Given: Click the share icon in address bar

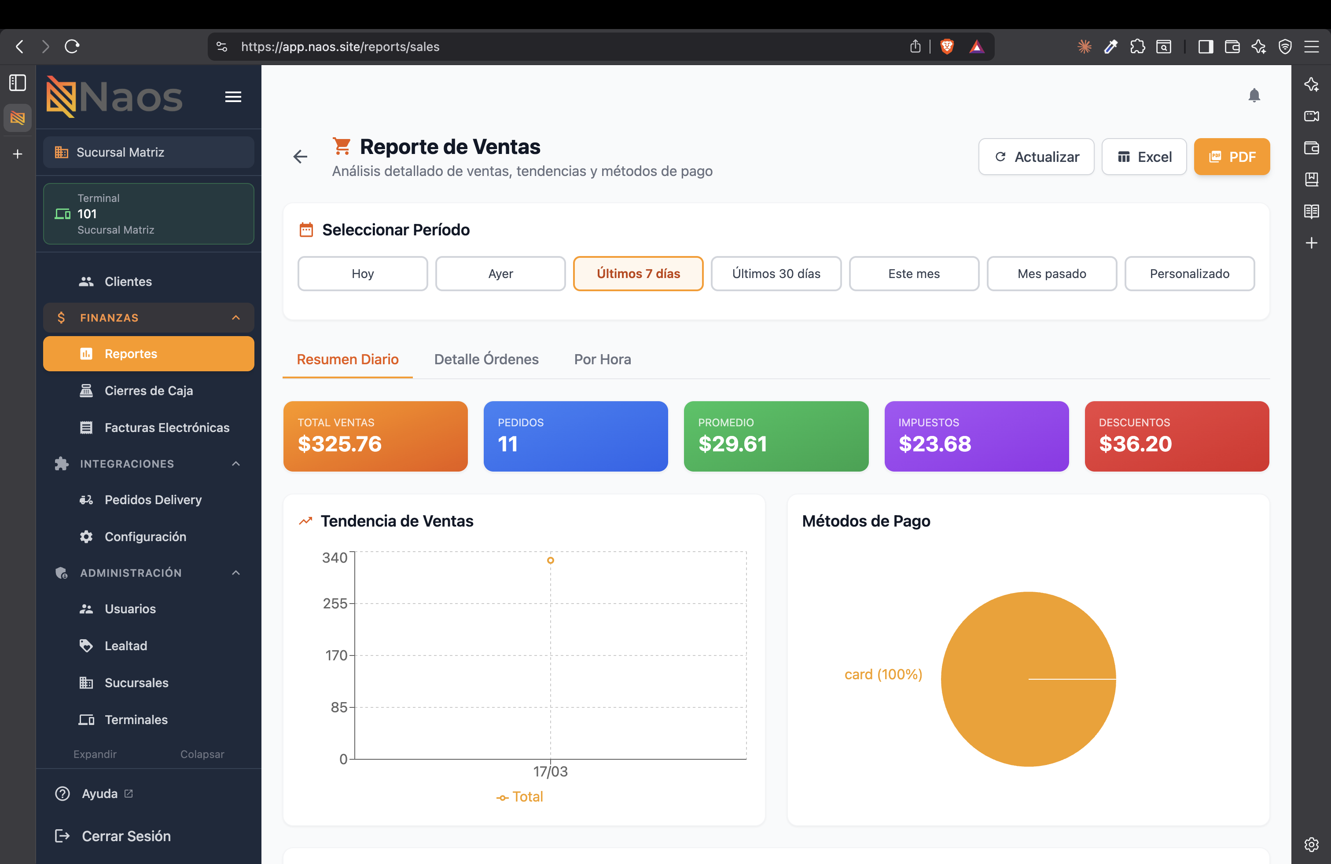Looking at the screenshot, I should click(x=915, y=46).
